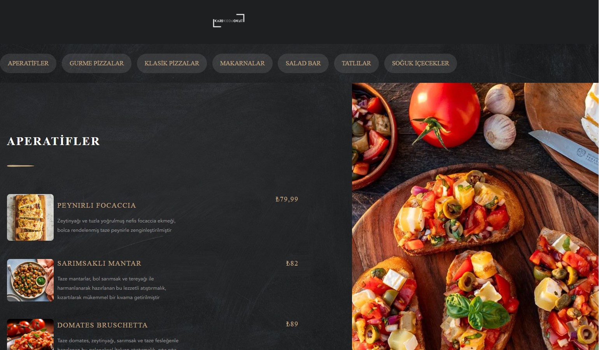View the Soğuk İçecekler category
599x350 pixels.
point(420,63)
